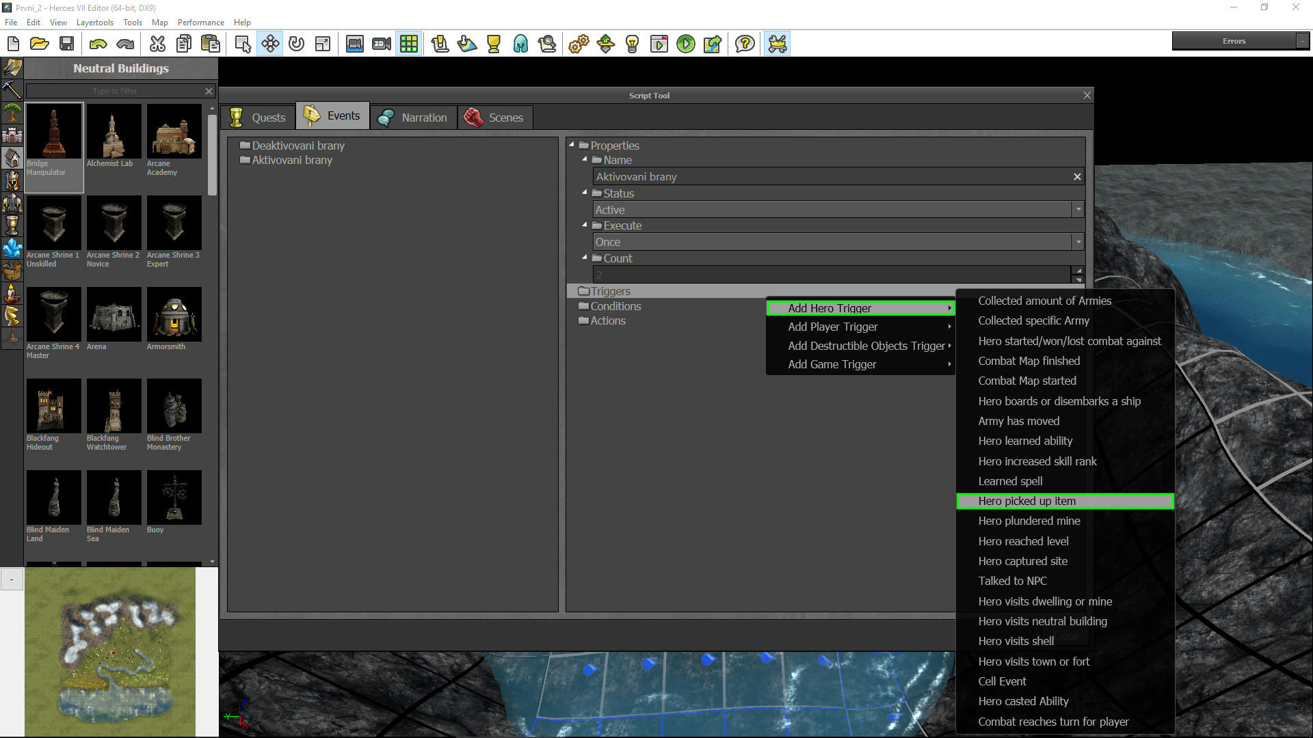Image resolution: width=1313 pixels, height=738 pixels.
Task: Open an existing map with the folder icon
Action: [x=40, y=44]
